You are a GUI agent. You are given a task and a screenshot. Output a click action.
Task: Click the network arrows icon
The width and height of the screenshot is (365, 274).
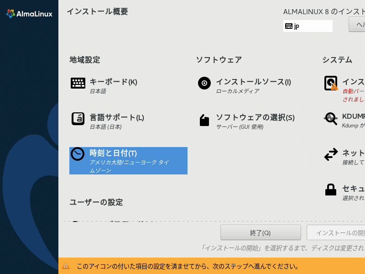coord(331,154)
